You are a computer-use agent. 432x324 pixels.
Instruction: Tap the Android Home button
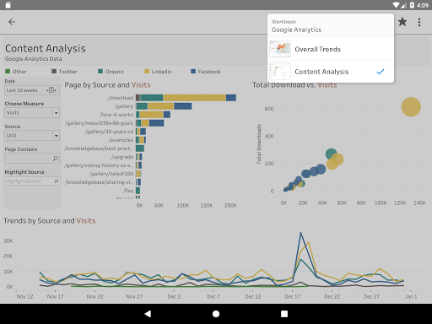[216, 314]
